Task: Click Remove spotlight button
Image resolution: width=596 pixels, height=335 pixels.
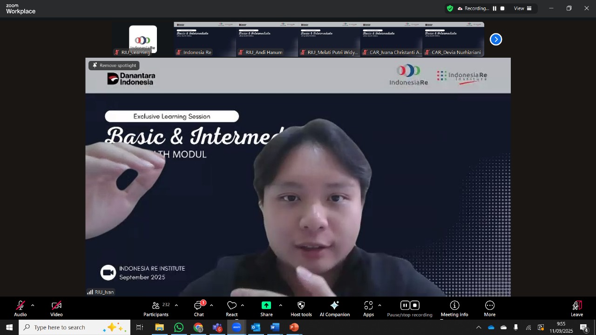Action: [114, 66]
